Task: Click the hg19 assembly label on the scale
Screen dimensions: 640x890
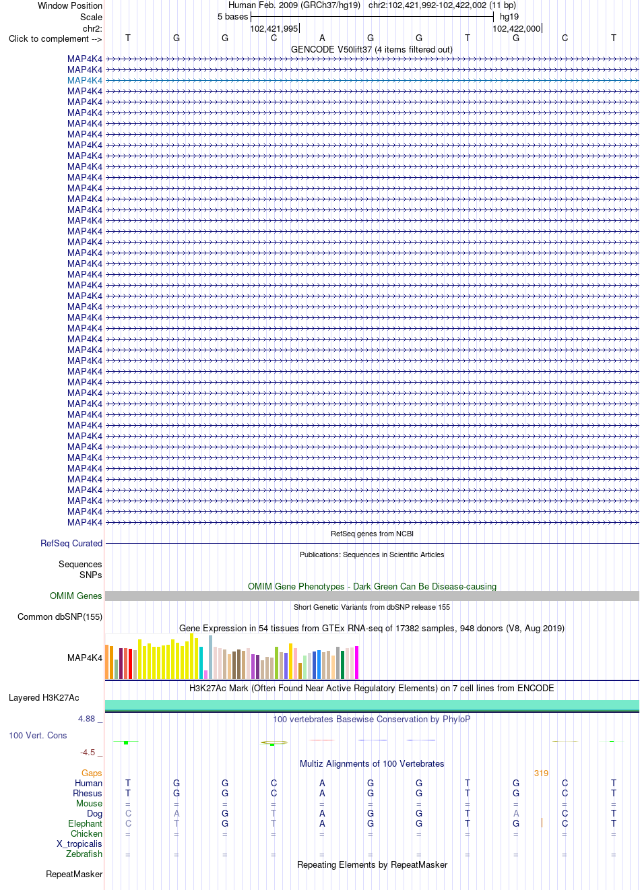Action: (x=509, y=16)
